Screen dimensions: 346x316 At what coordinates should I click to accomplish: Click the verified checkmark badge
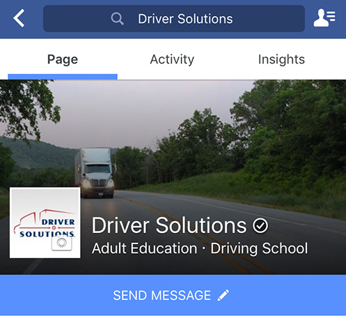[260, 225]
